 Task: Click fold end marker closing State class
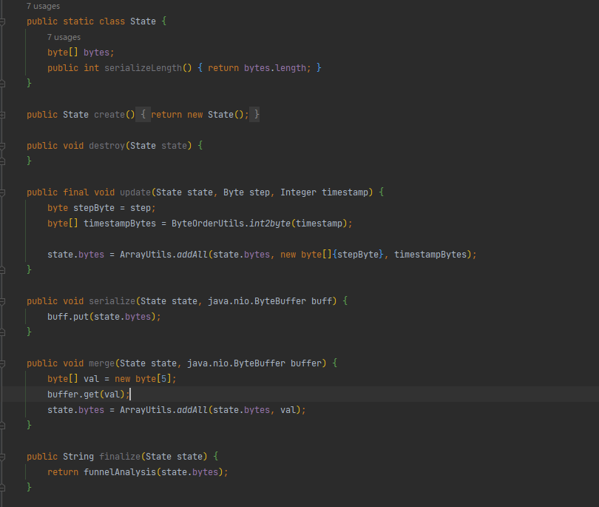[x=2, y=84]
